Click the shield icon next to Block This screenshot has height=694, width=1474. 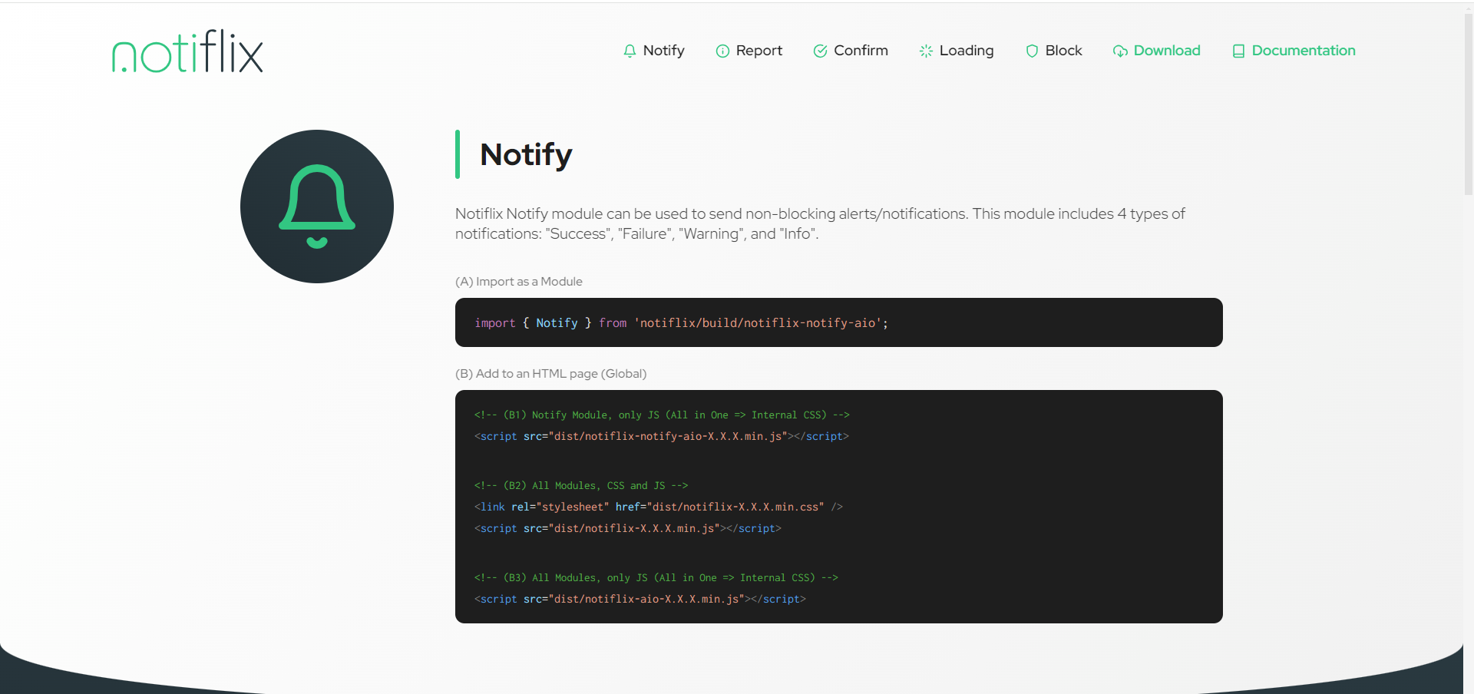pos(1032,51)
